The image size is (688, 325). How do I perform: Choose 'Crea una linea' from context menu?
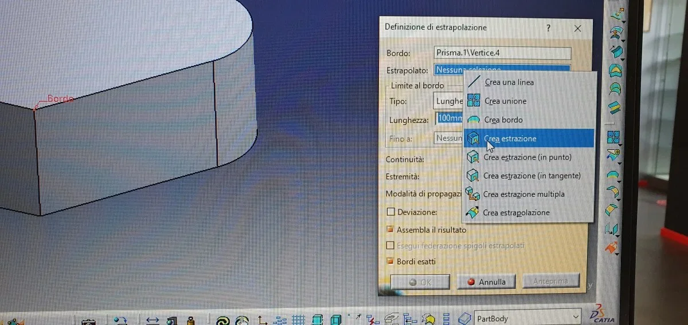pyautogui.click(x=509, y=82)
